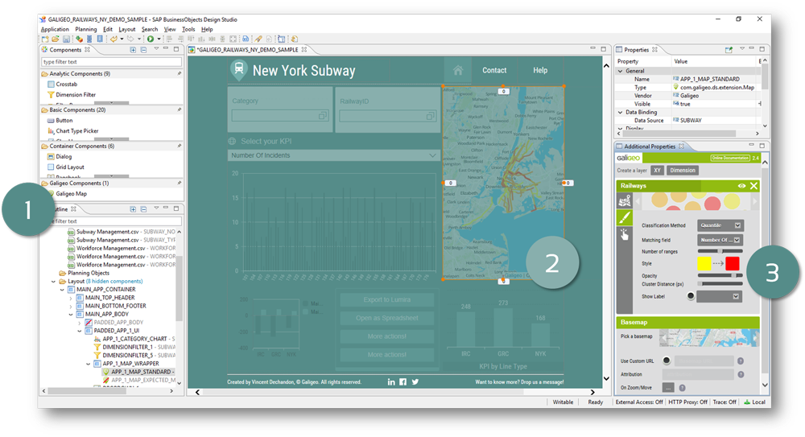Image resolution: width=805 pixels, height=437 pixels.
Task: Expand the MAIN_TOP_HEADER tree node
Action: pos(71,298)
